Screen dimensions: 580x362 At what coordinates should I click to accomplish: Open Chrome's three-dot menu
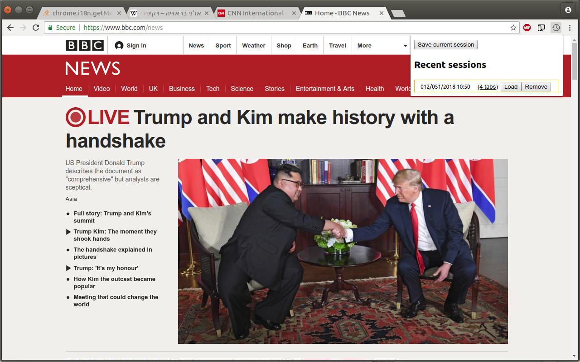tap(570, 28)
